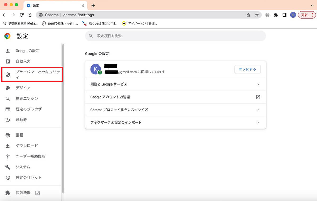Click the 検索エンジン magnifier icon

tap(8, 99)
